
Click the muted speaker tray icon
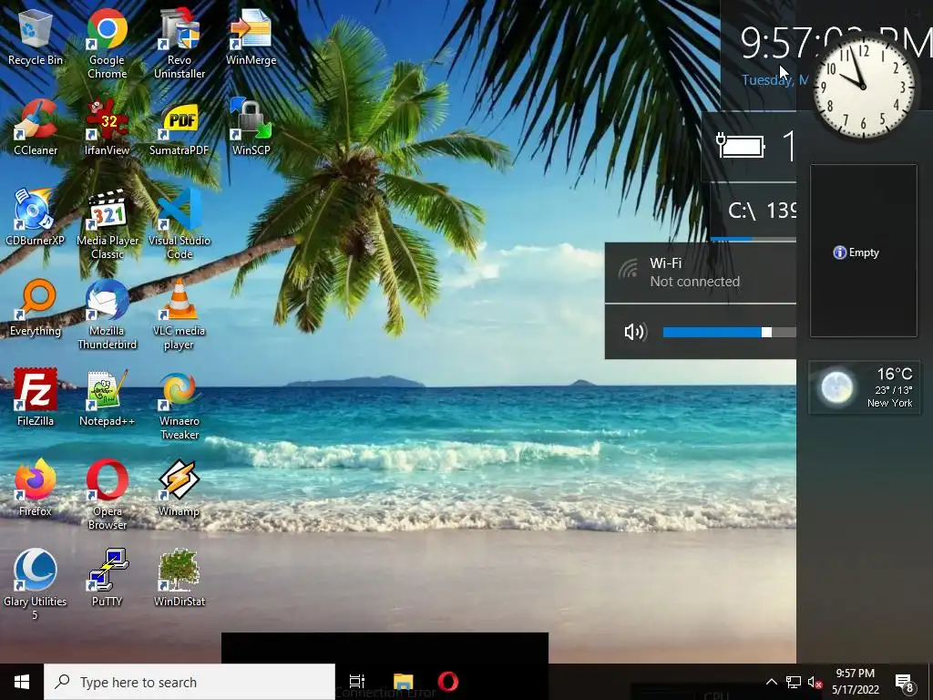815,682
